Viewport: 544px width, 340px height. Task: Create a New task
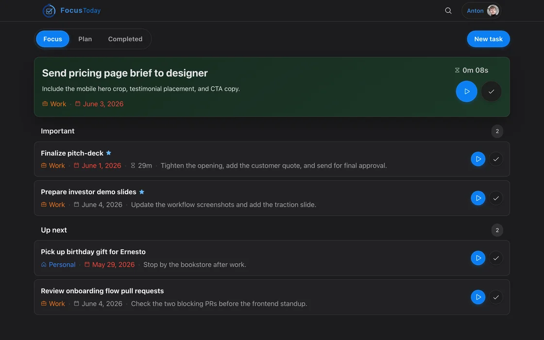tap(488, 39)
